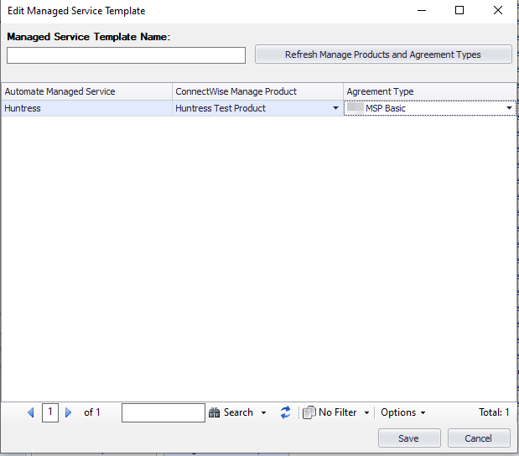Click the Huntress Test Product cell text
Image resolution: width=519 pixels, height=456 pixels.
point(221,108)
